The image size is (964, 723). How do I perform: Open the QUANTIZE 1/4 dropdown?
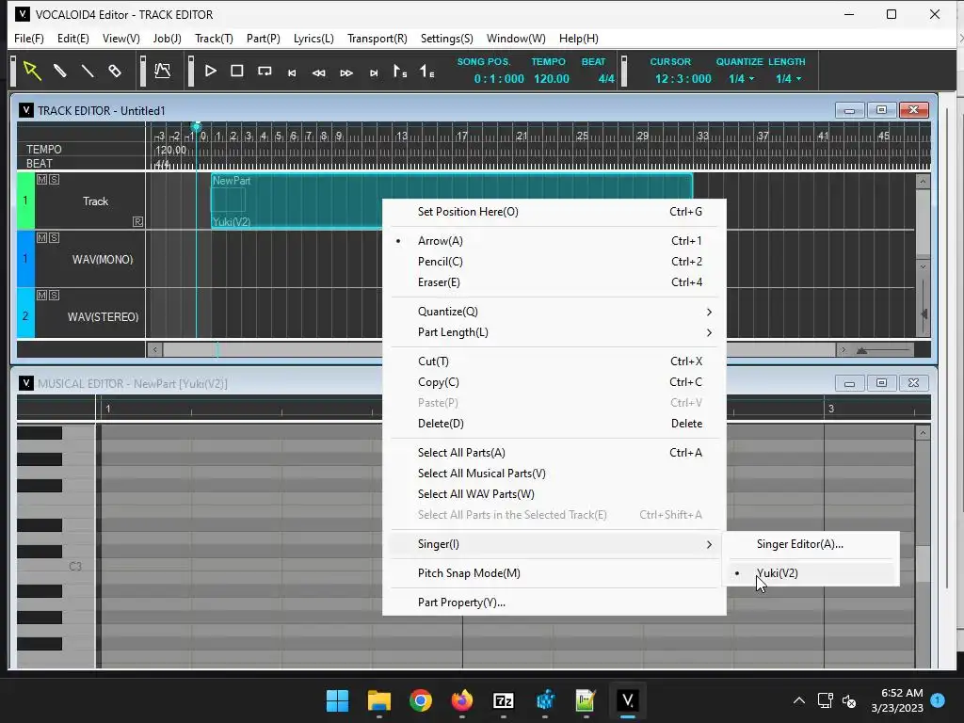pos(742,79)
